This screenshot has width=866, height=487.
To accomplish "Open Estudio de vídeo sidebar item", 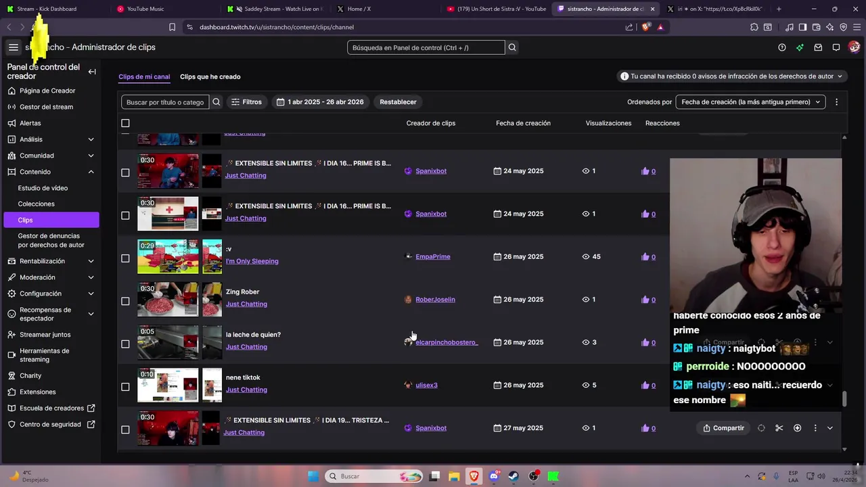I will pos(43,188).
